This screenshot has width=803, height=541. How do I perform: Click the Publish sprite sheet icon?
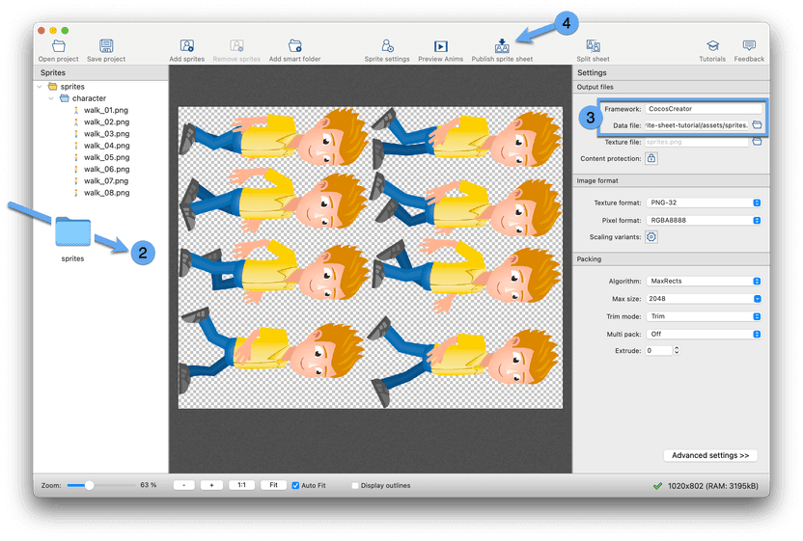point(502,46)
